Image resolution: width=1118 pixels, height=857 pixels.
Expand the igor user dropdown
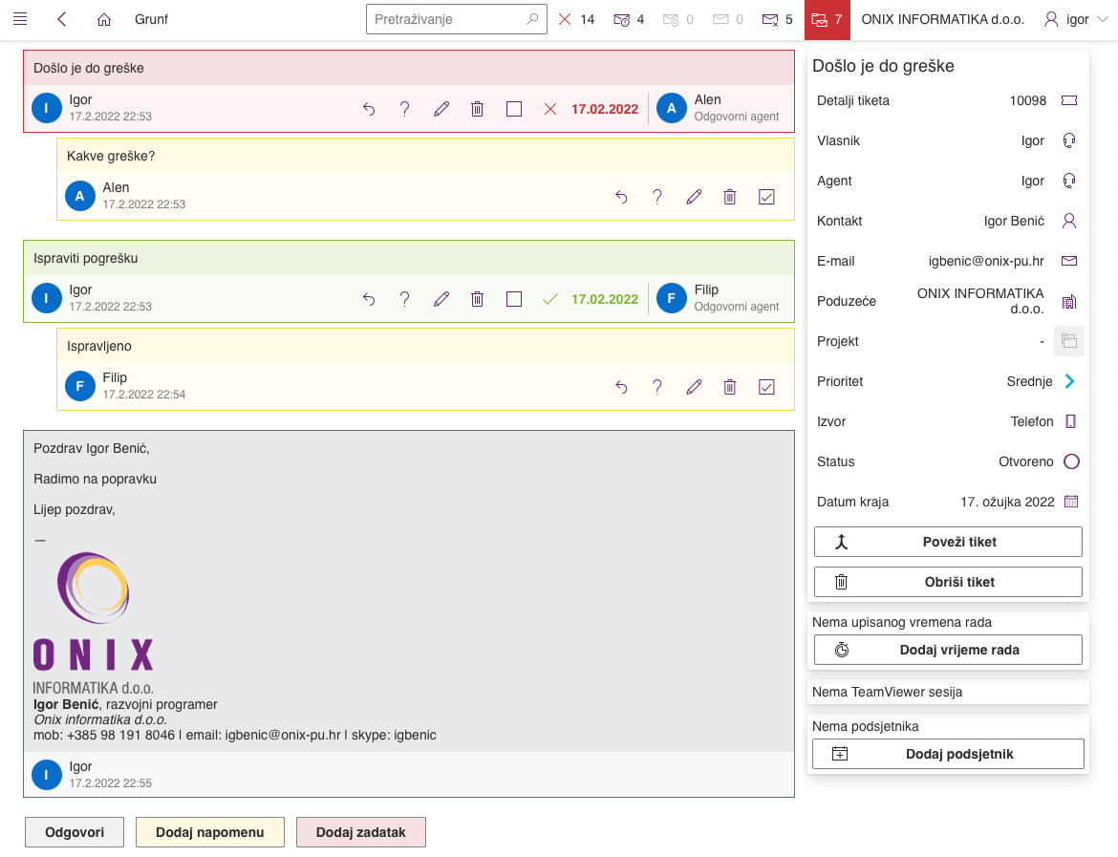[1076, 19]
